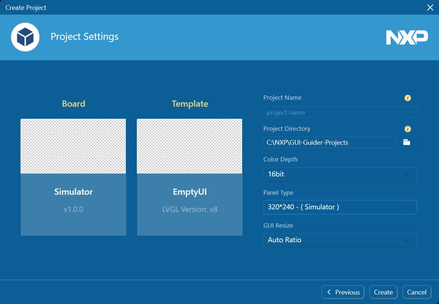Image resolution: width=439 pixels, height=304 pixels.
Task: Click the EmptyUI template name text
Action: coord(190,192)
